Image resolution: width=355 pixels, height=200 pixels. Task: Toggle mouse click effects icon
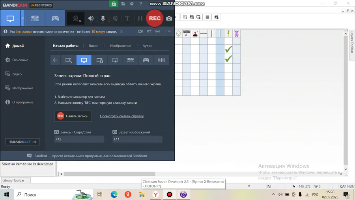click(115, 19)
